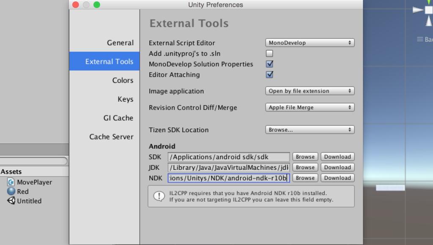The height and width of the screenshot is (245, 433).
Task: Open the Colors preferences section
Action: click(123, 80)
